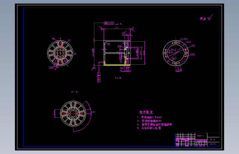Select note '3、铸件不得有任何铸造缺陷'
Screen dimensions: 239x154
[x=155, y=124]
